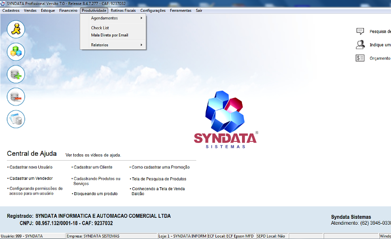391x239 pixels.
Task: Open the Configurações menu
Action: point(152,10)
